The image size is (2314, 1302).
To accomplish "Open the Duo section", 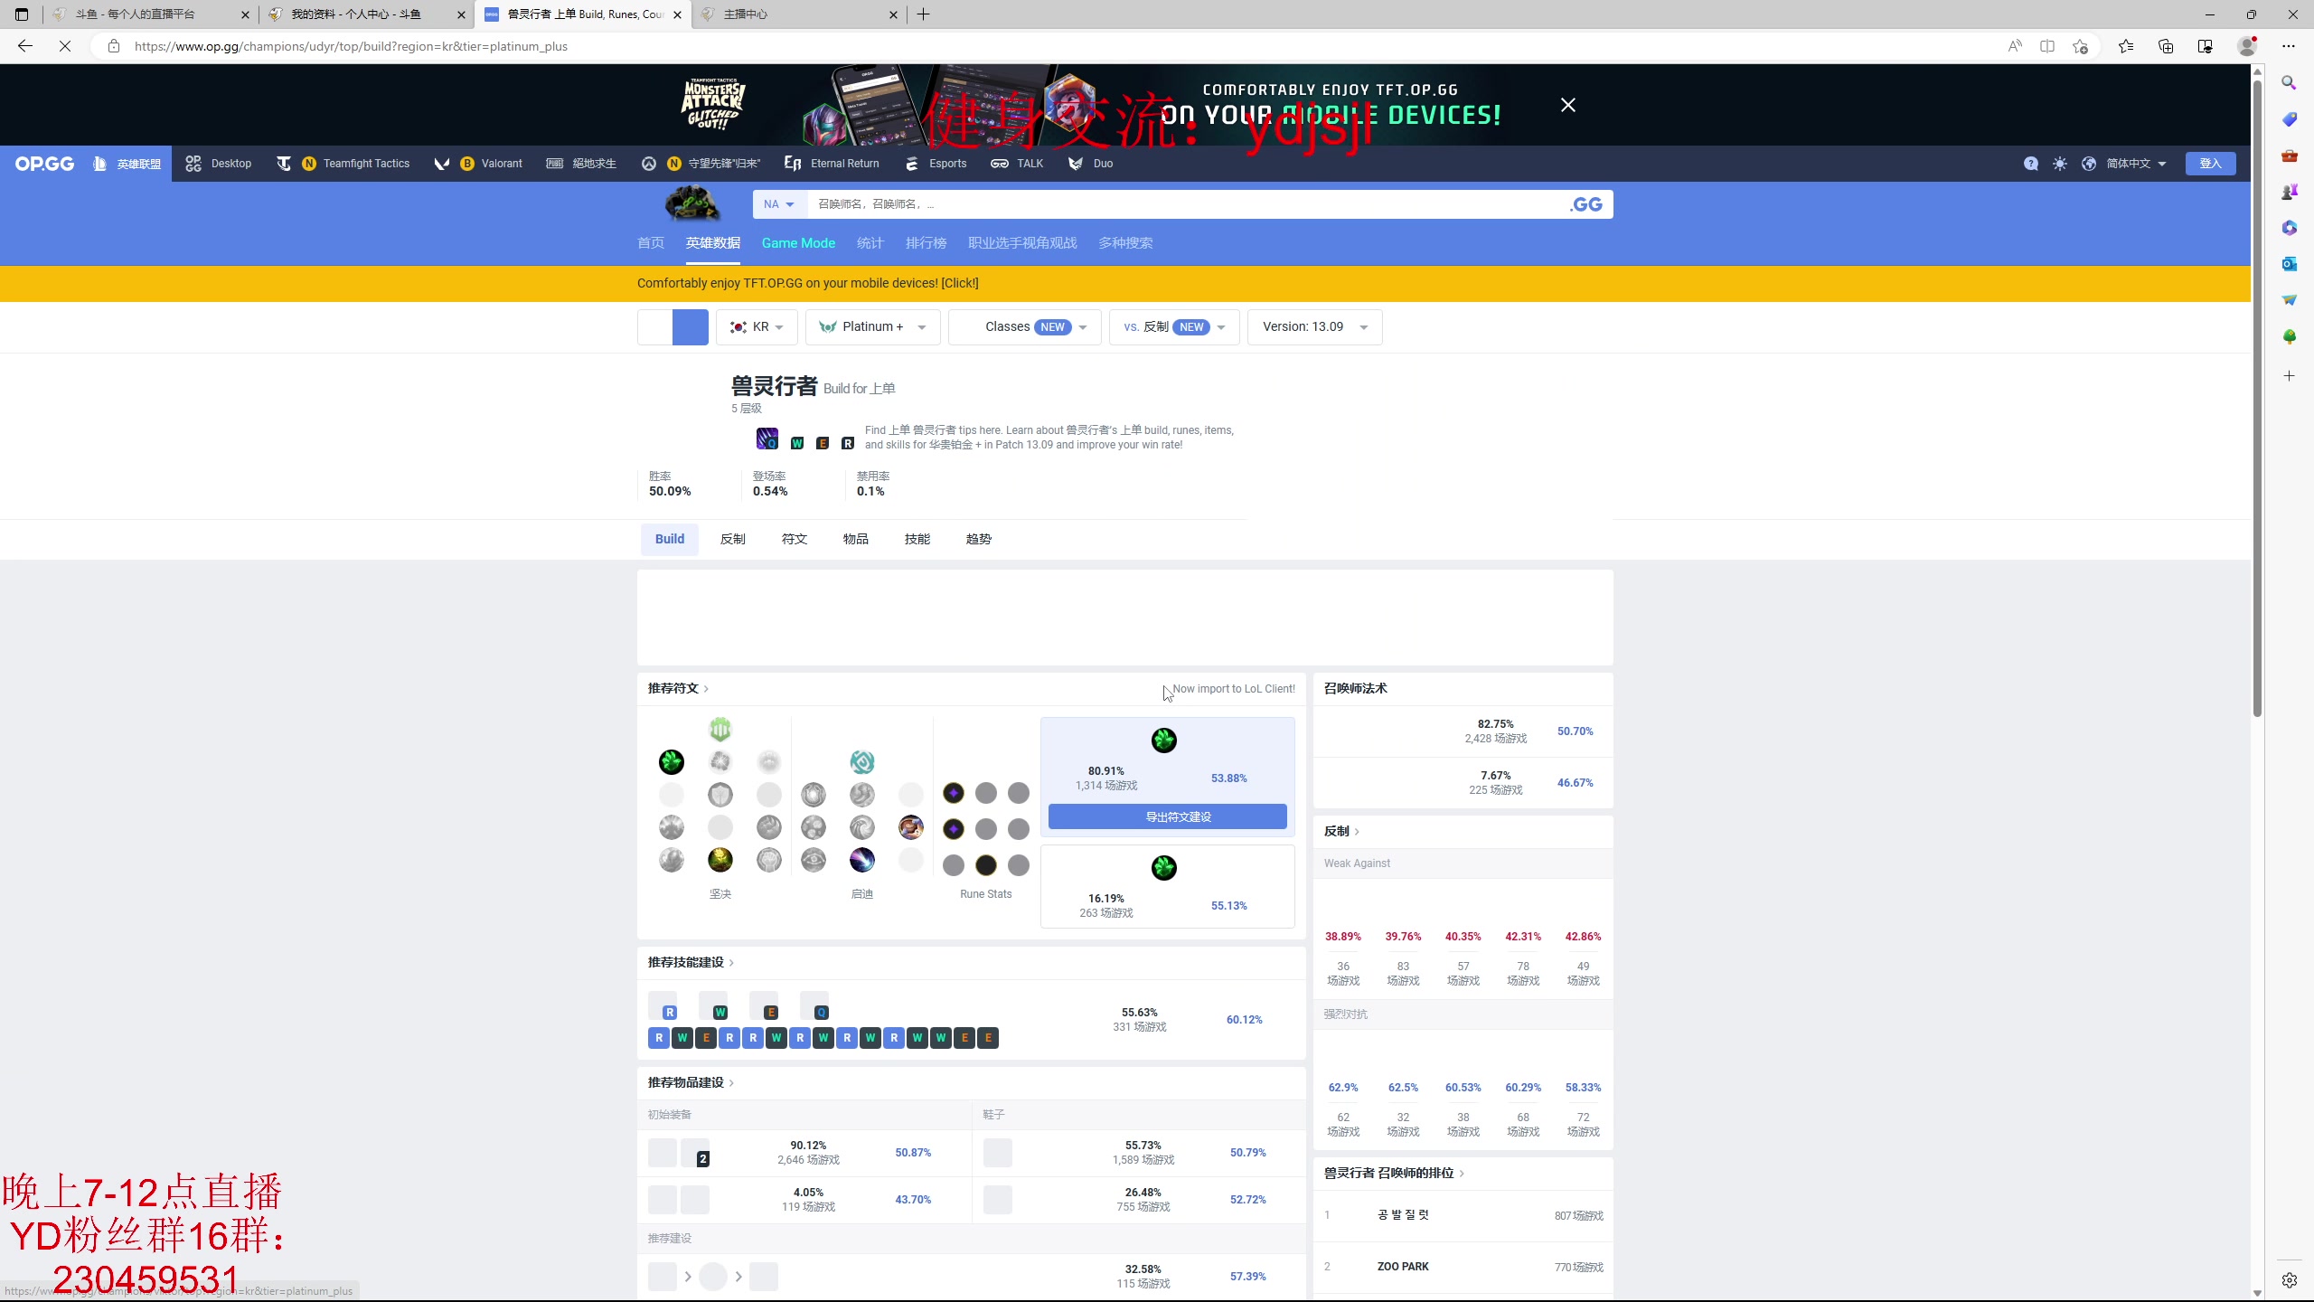I will (1090, 164).
